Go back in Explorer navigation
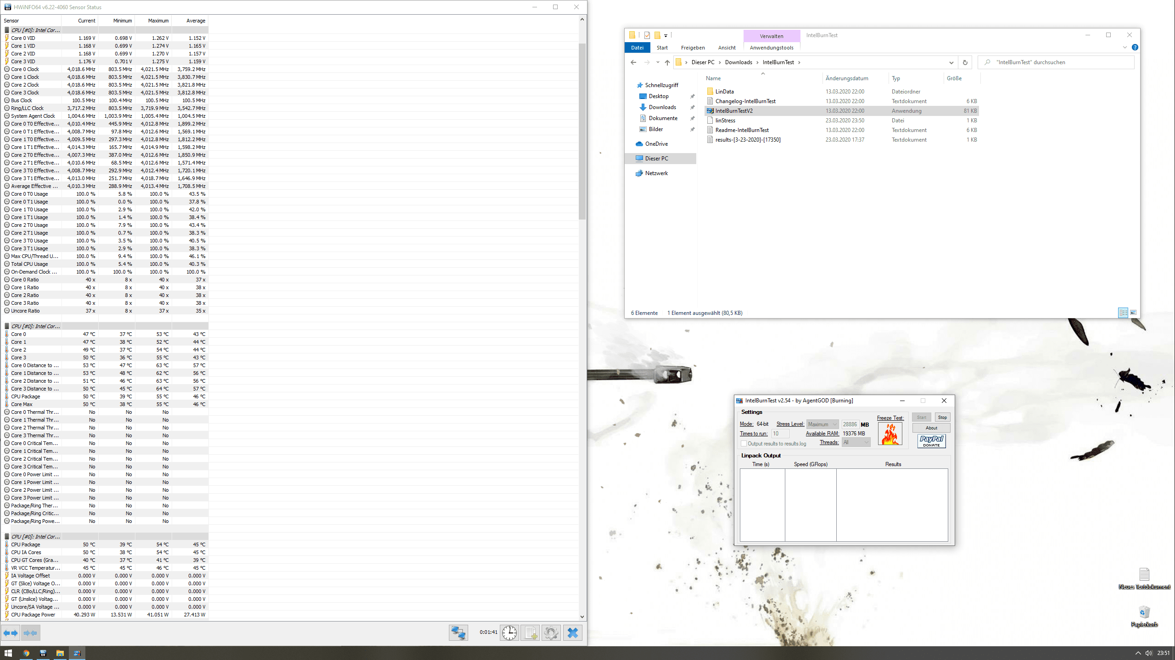The height and width of the screenshot is (660, 1175). (633, 62)
